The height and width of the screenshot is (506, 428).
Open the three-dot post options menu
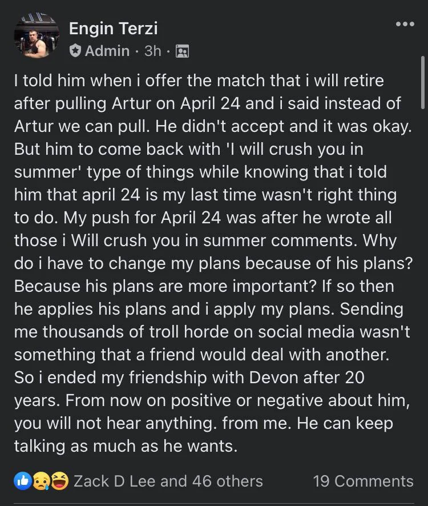[405, 24]
